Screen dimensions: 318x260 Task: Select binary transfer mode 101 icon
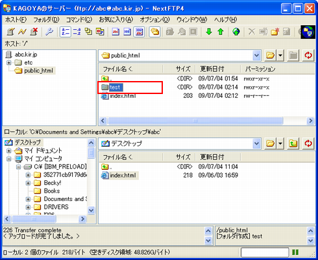(x=127, y=32)
